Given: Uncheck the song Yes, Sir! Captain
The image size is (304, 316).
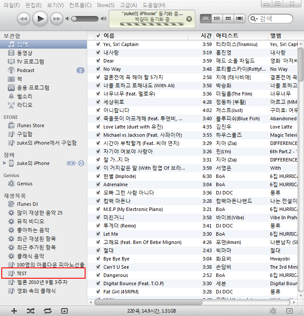Looking at the screenshot, I should [98, 44].
